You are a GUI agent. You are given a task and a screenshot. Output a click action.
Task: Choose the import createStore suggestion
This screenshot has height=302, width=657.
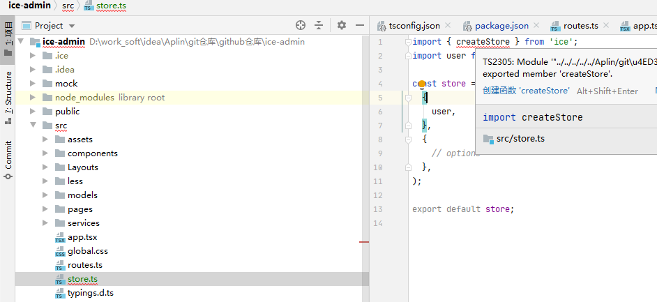point(533,117)
